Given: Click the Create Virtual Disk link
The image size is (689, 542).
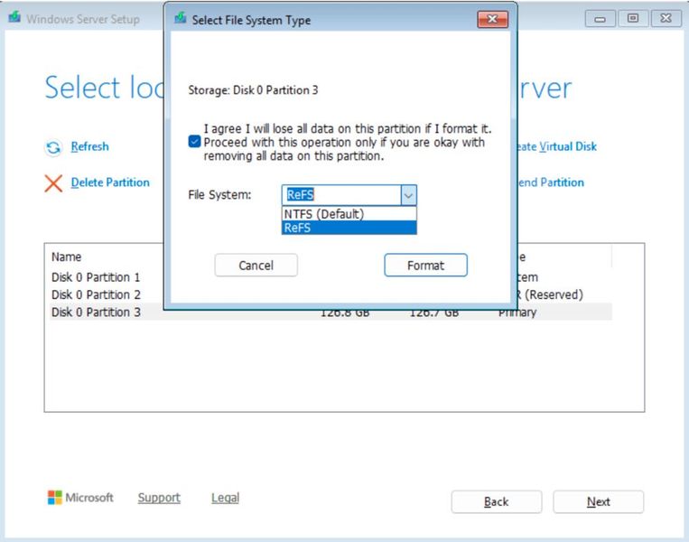Looking at the screenshot, I should click(x=557, y=146).
